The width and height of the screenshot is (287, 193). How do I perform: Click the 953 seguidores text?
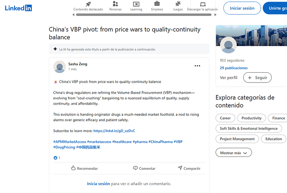pos(232,61)
